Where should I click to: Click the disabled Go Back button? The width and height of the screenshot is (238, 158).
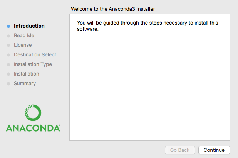point(180,150)
